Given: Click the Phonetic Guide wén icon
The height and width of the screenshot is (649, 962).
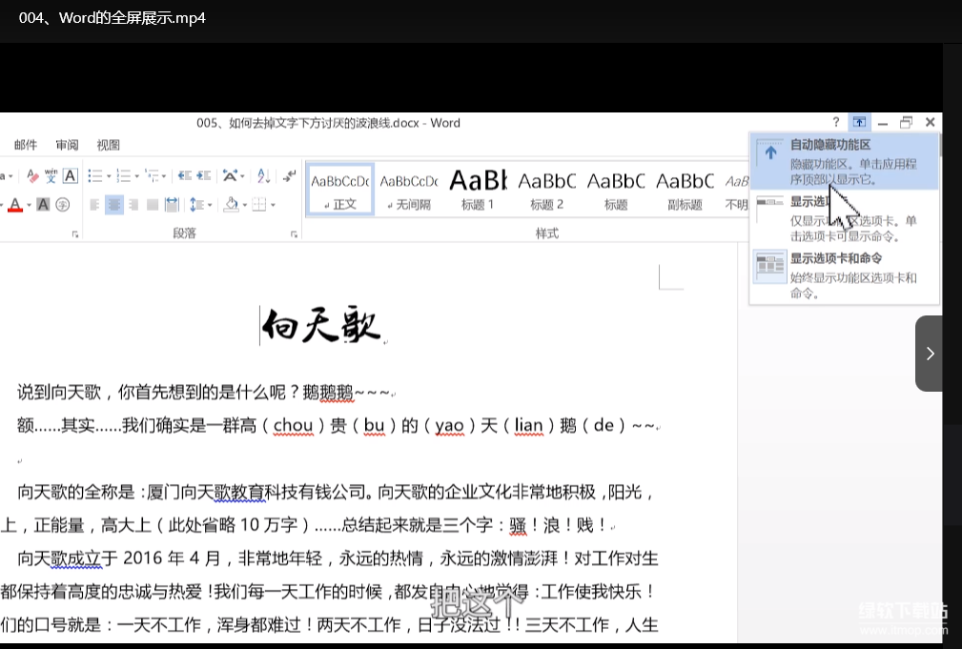Looking at the screenshot, I should 51,176.
